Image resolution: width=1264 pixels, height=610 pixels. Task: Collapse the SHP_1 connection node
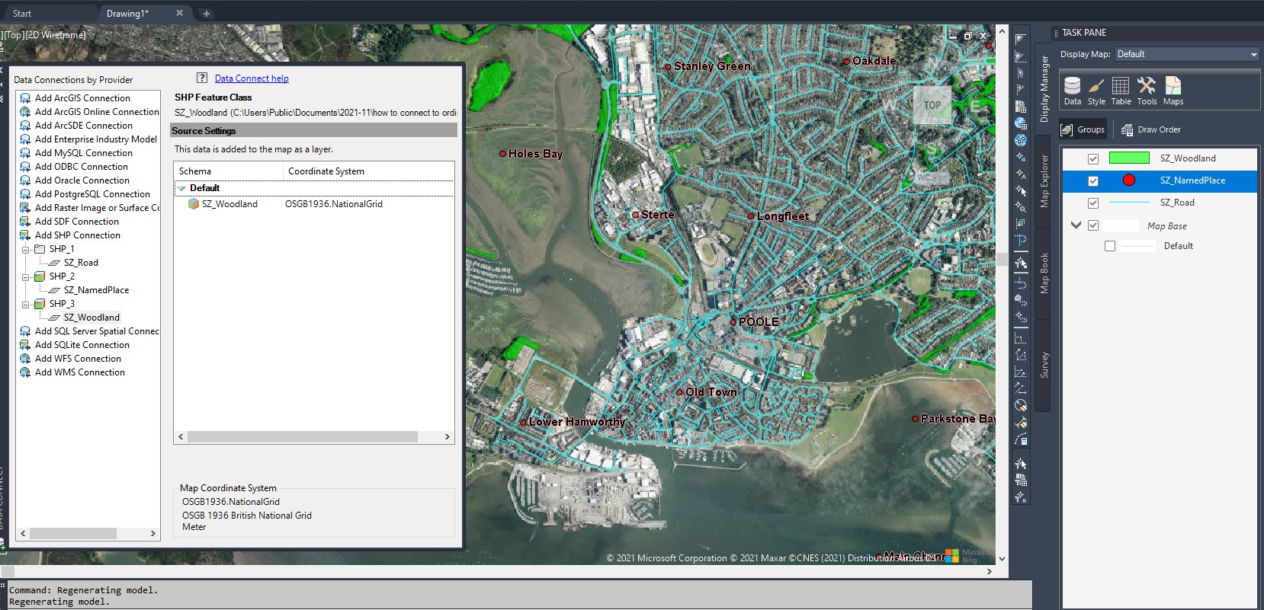[x=25, y=249]
